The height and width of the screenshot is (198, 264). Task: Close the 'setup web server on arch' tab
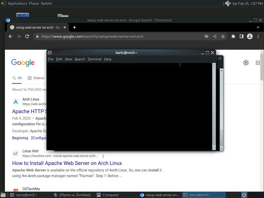pos(65,27)
